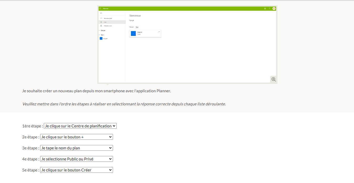Open the app launcher grid in Planner header
Viewport: 354px width, 183px height.
click(x=100, y=8)
